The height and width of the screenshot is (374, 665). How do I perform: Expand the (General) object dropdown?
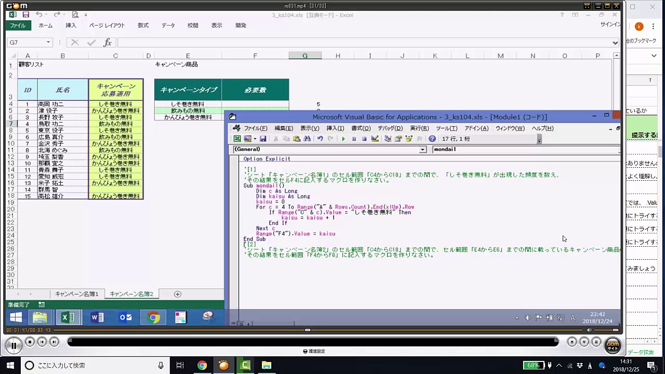coord(422,150)
